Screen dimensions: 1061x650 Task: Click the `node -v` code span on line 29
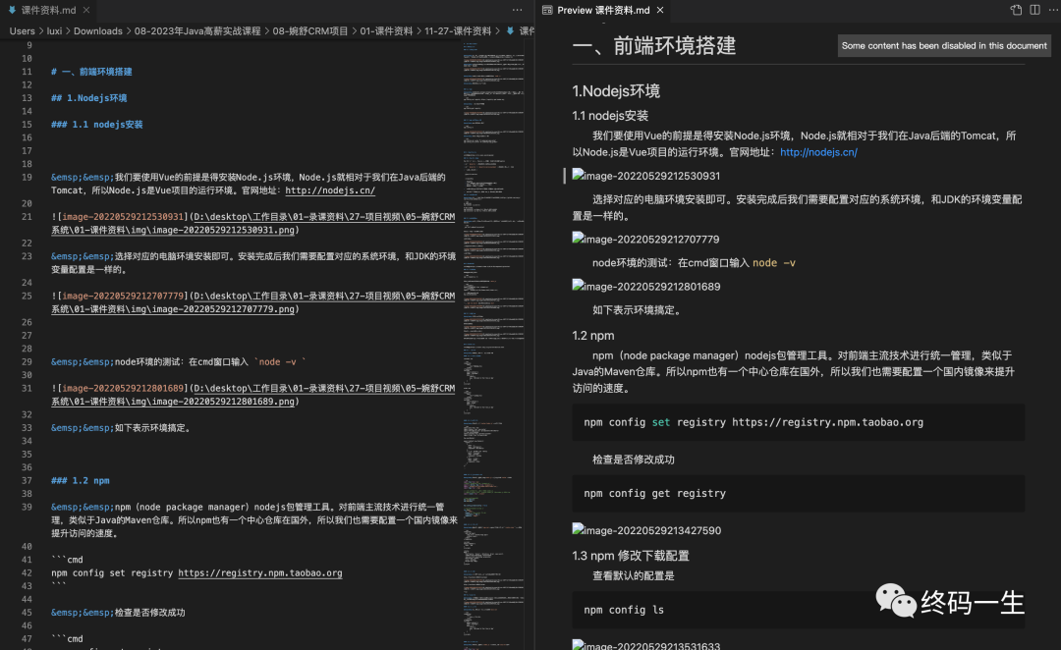point(280,362)
